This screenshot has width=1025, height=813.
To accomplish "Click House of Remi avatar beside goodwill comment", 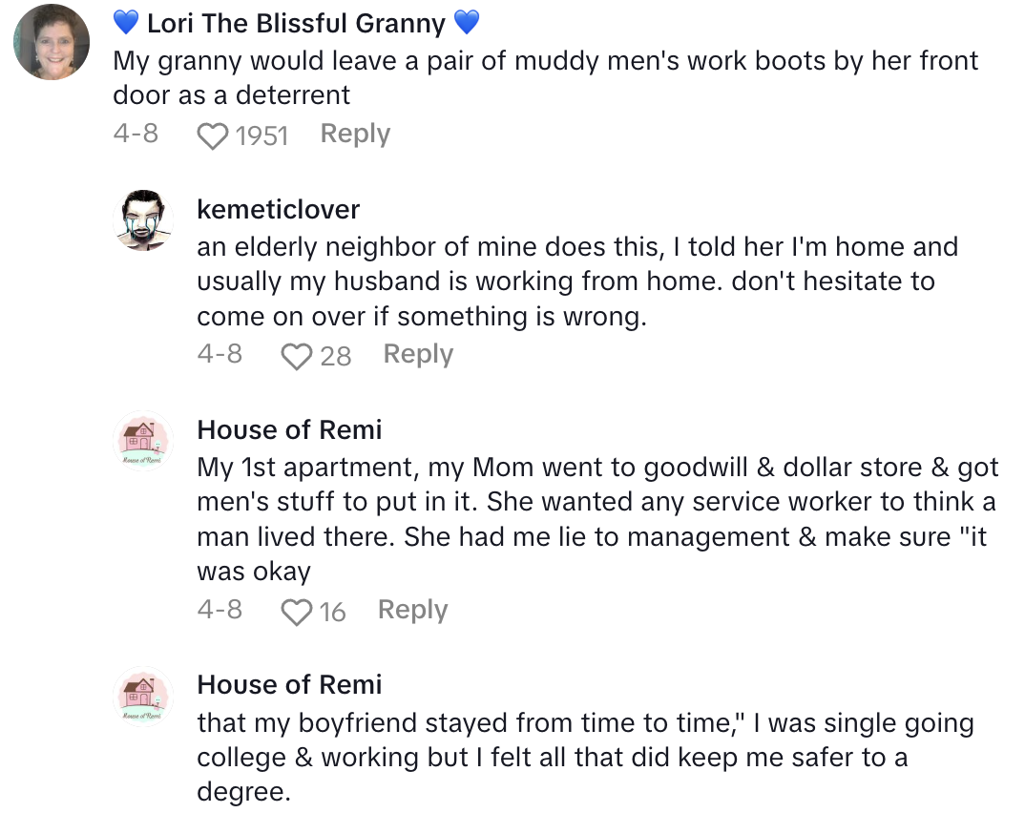I will pos(143,443).
